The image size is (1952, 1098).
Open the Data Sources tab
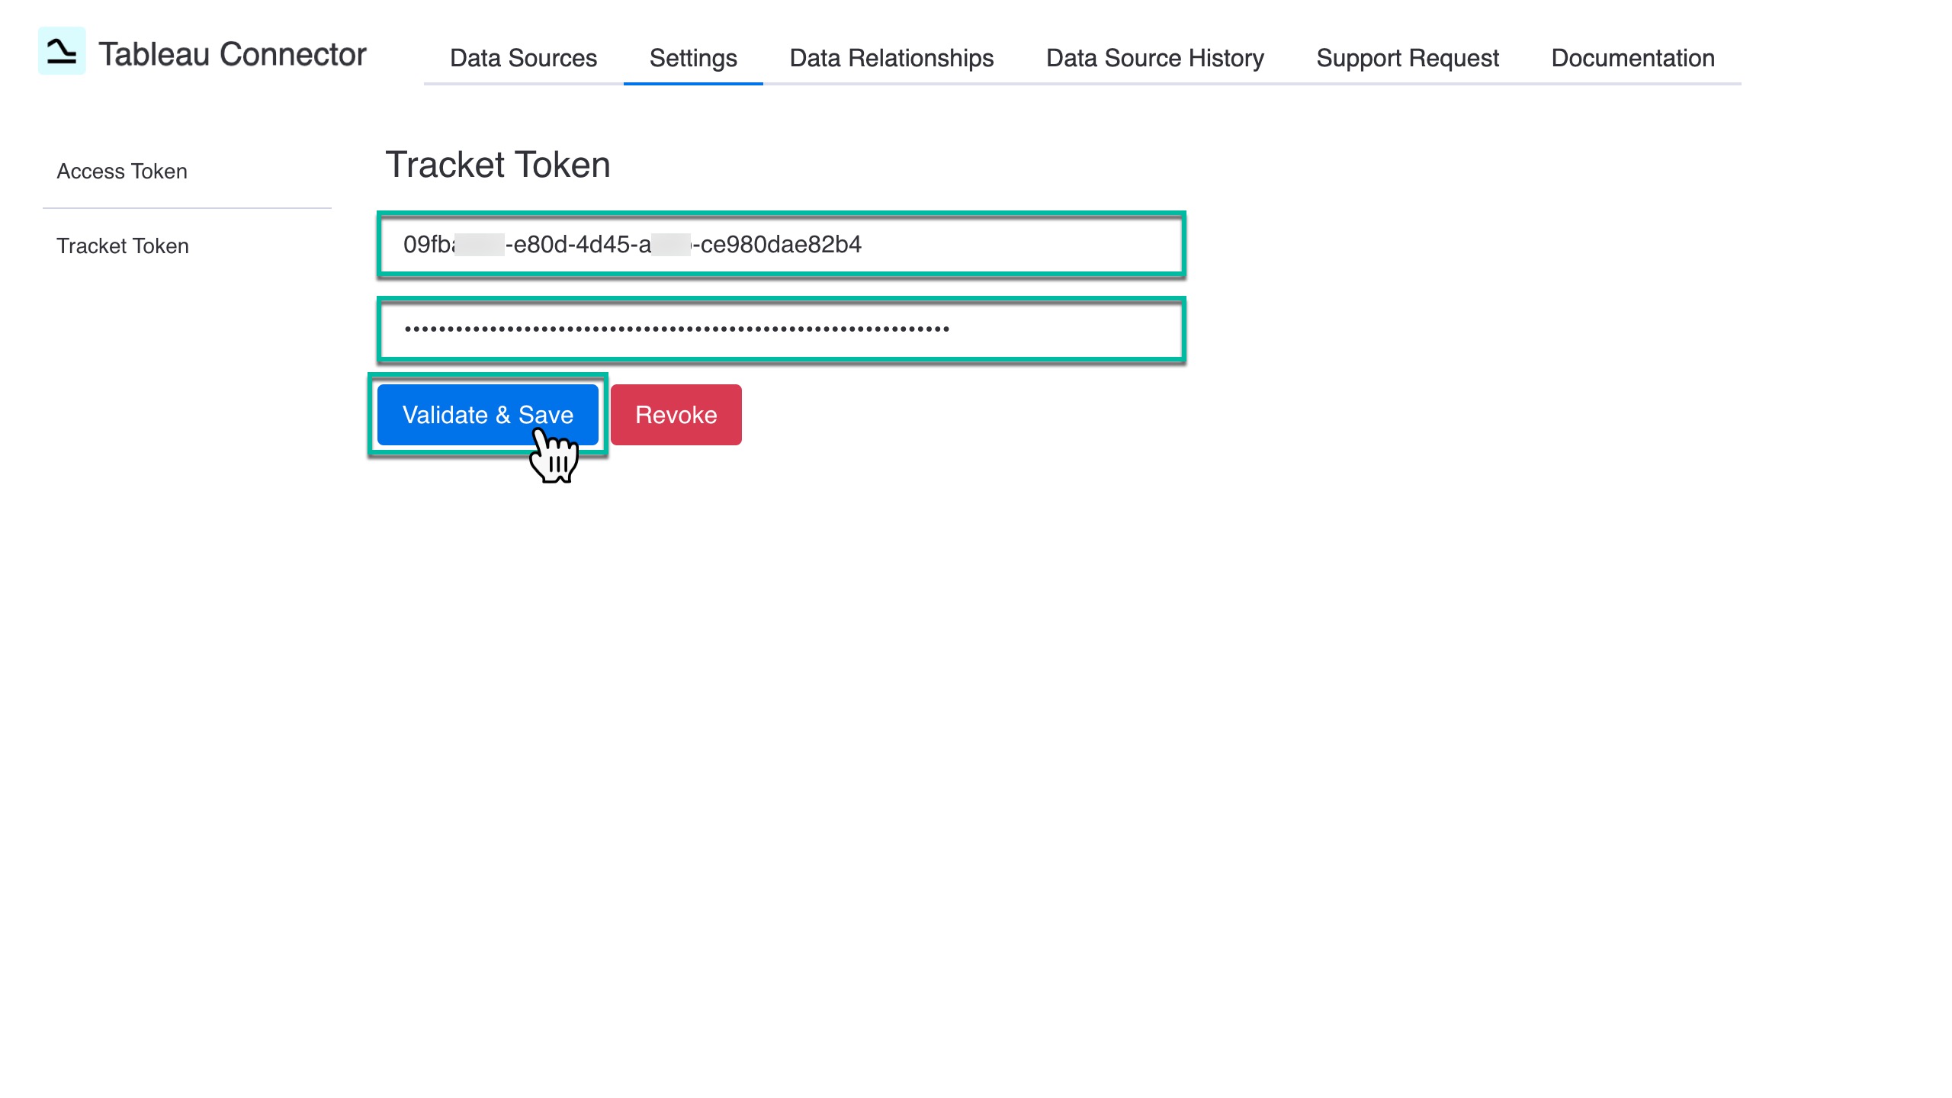tap(523, 57)
